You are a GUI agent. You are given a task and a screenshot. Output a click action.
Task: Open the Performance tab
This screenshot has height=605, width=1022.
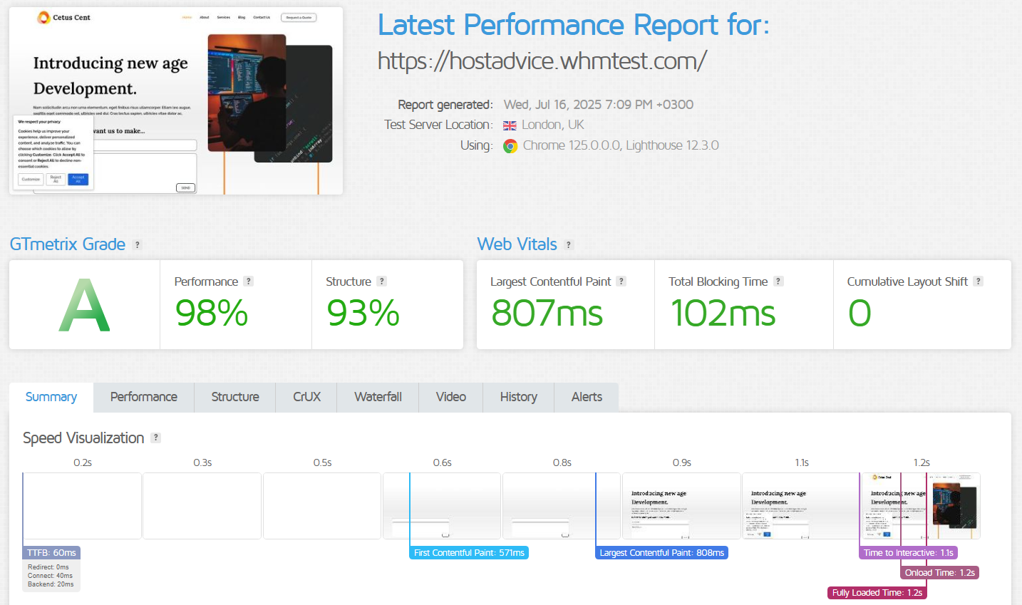click(143, 397)
